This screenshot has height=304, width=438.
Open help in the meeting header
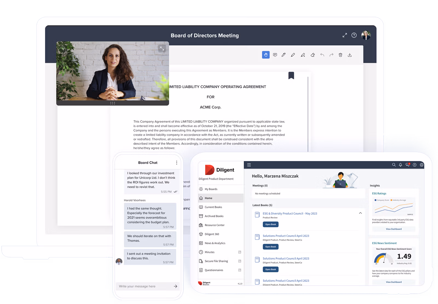[x=354, y=35]
